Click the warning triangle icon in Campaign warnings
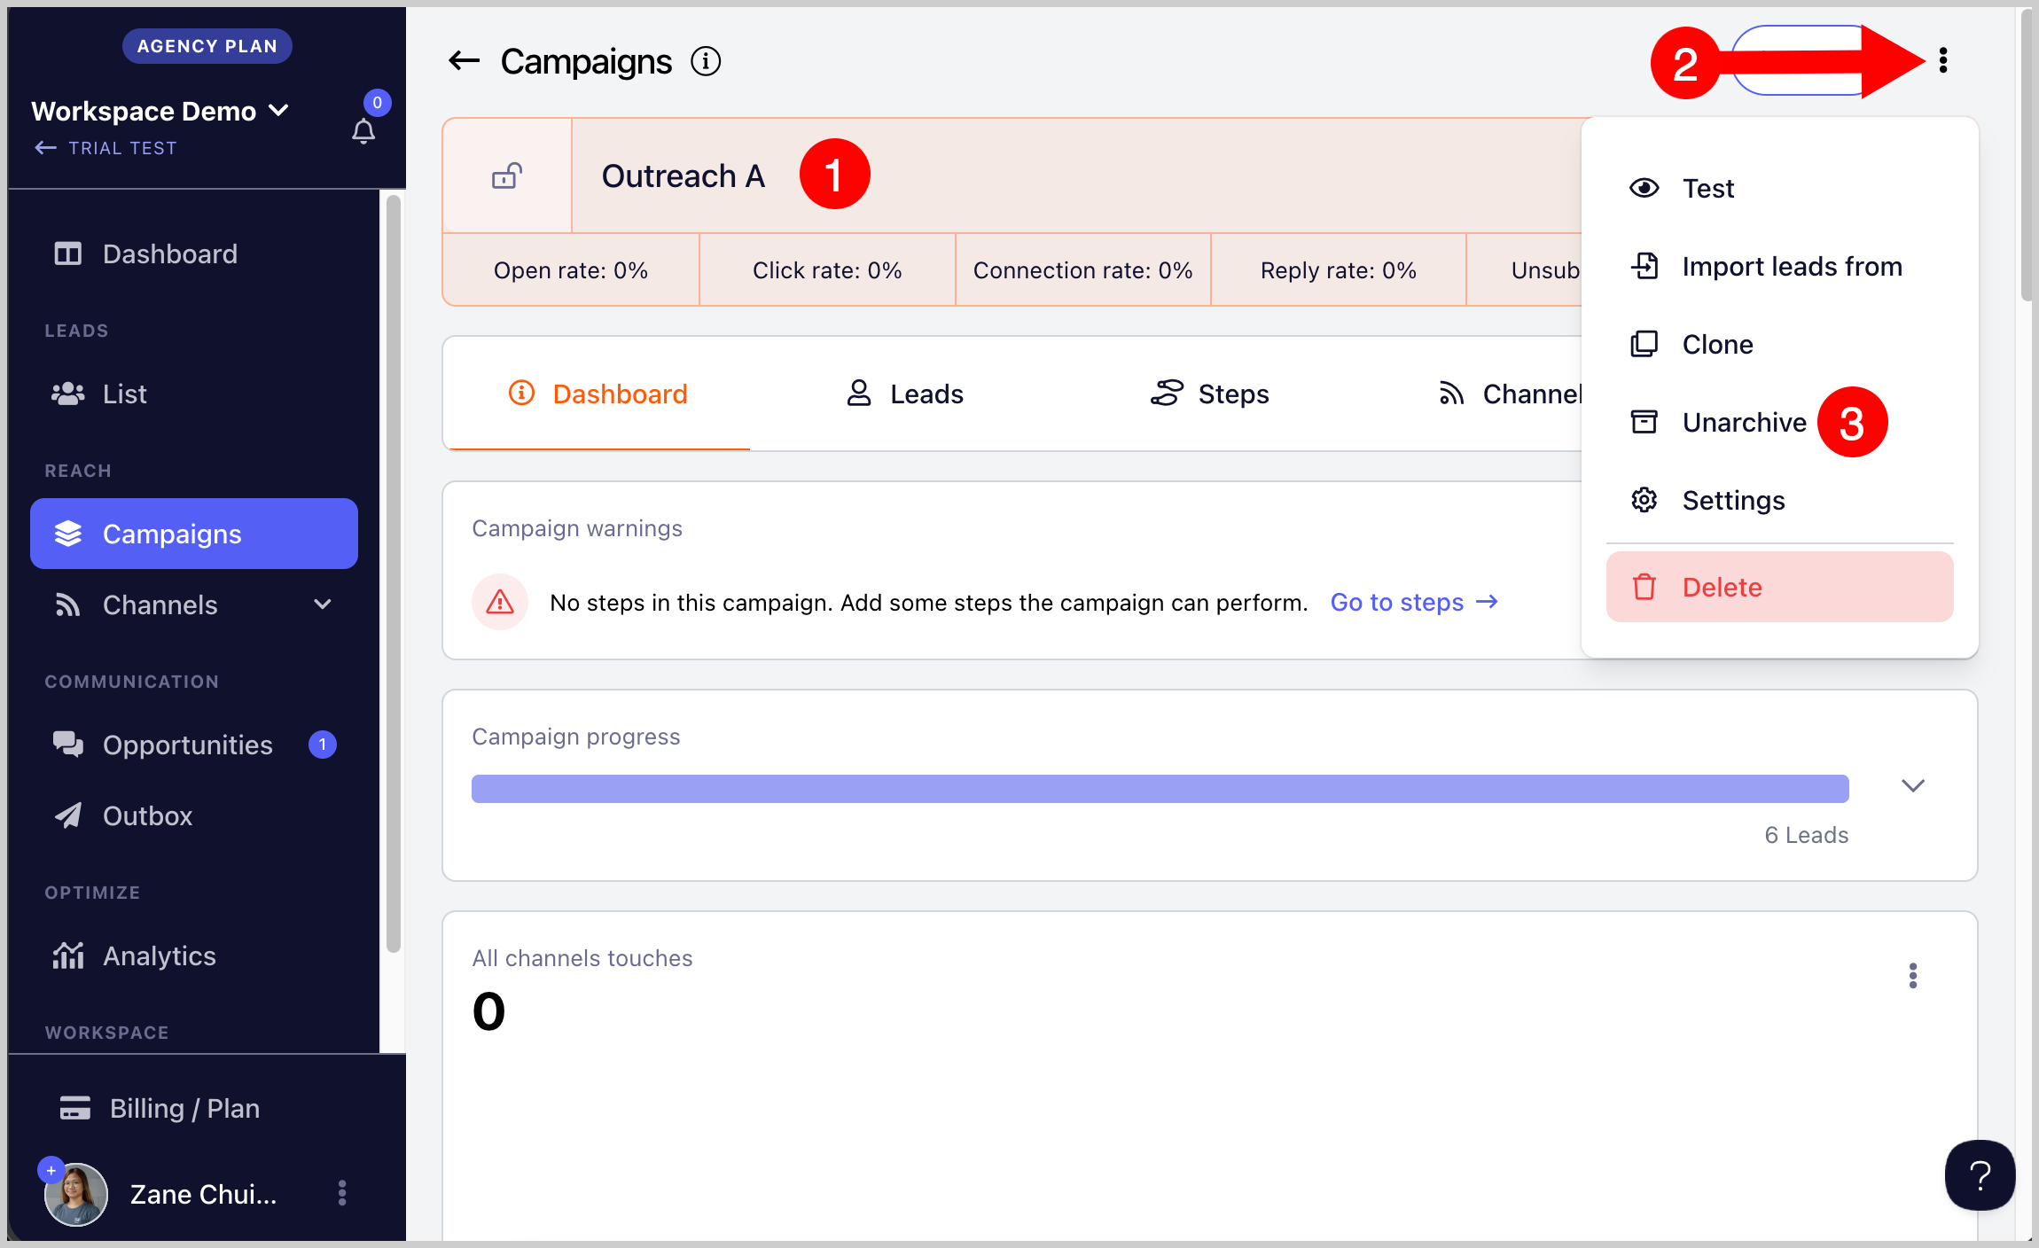The image size is (2039, 1248). 500,603
